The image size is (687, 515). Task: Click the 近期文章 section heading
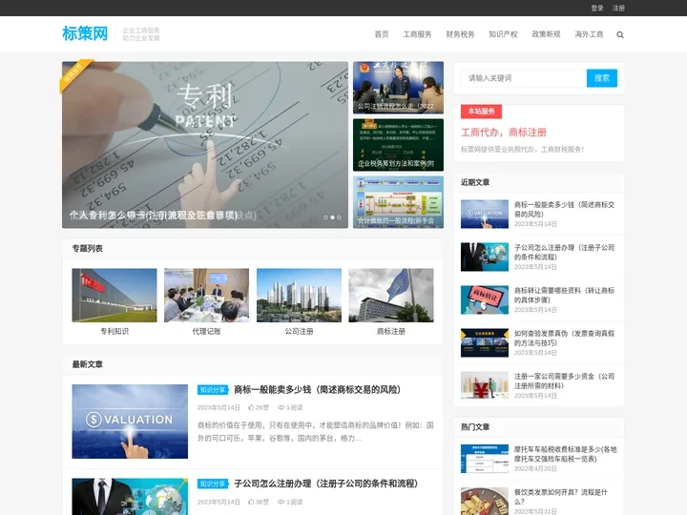[475, 182]
